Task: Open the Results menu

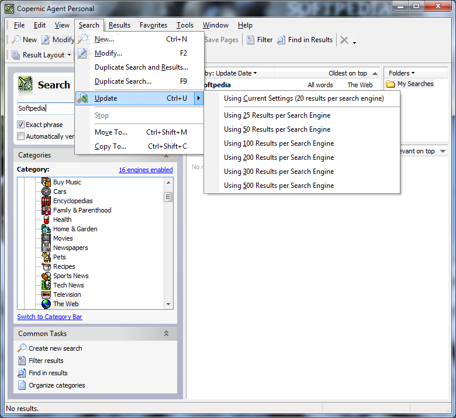Action: pyautogui.click(x=119, y=25)
